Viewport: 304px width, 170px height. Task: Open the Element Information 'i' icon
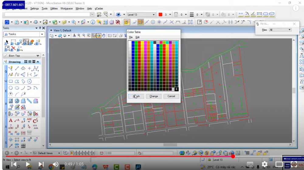click(x=93, y=22)
